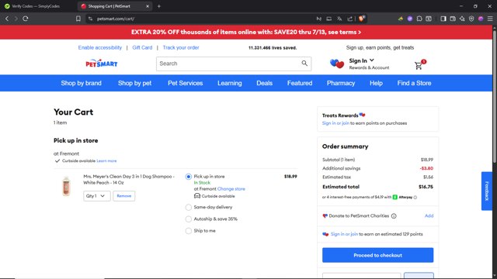Click Sign in or join to earn 129 points
Viewport: 497px width, 279px height.
[344, 234]
